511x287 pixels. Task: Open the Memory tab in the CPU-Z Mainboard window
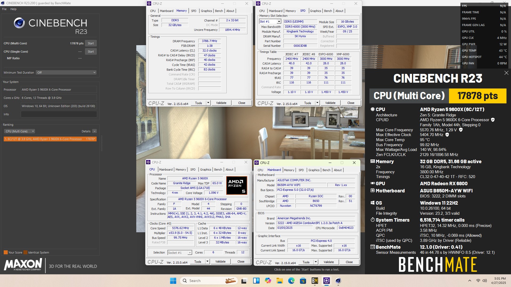(x=289, y=170)
